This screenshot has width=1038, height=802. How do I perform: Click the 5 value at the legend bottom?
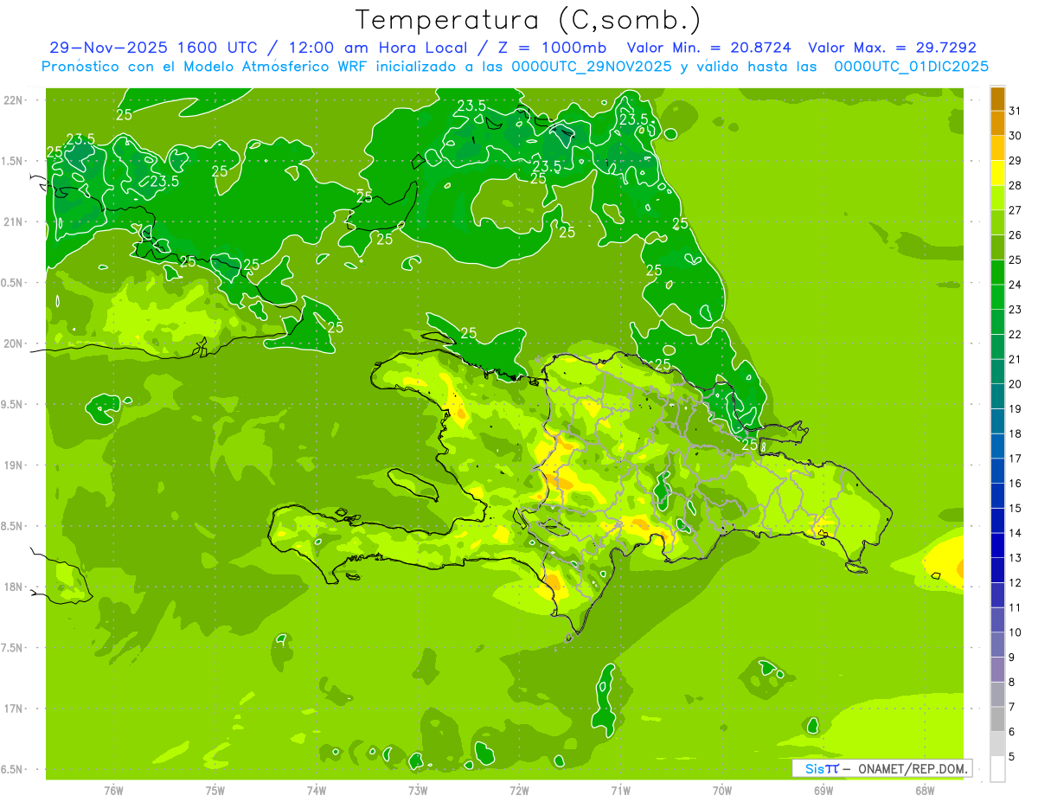click(1016, 757)
